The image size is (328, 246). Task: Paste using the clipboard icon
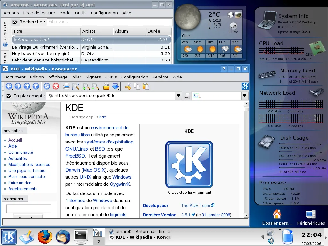[x=146, y=86]
